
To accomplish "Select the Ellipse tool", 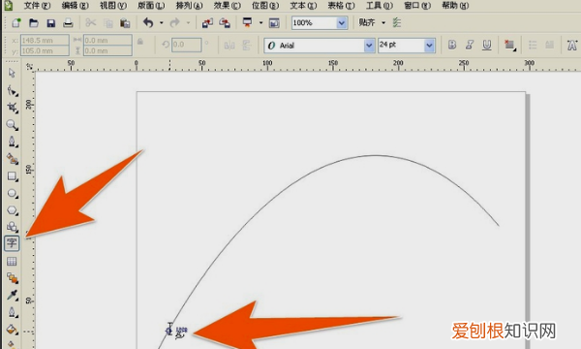I will (x=13, y=193).
